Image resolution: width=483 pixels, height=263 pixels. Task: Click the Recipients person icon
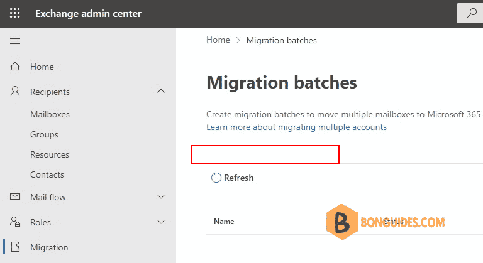click(15, 92)
